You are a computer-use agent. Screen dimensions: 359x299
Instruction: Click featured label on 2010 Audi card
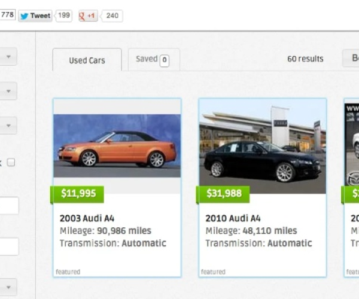click(x=213, y=271)
